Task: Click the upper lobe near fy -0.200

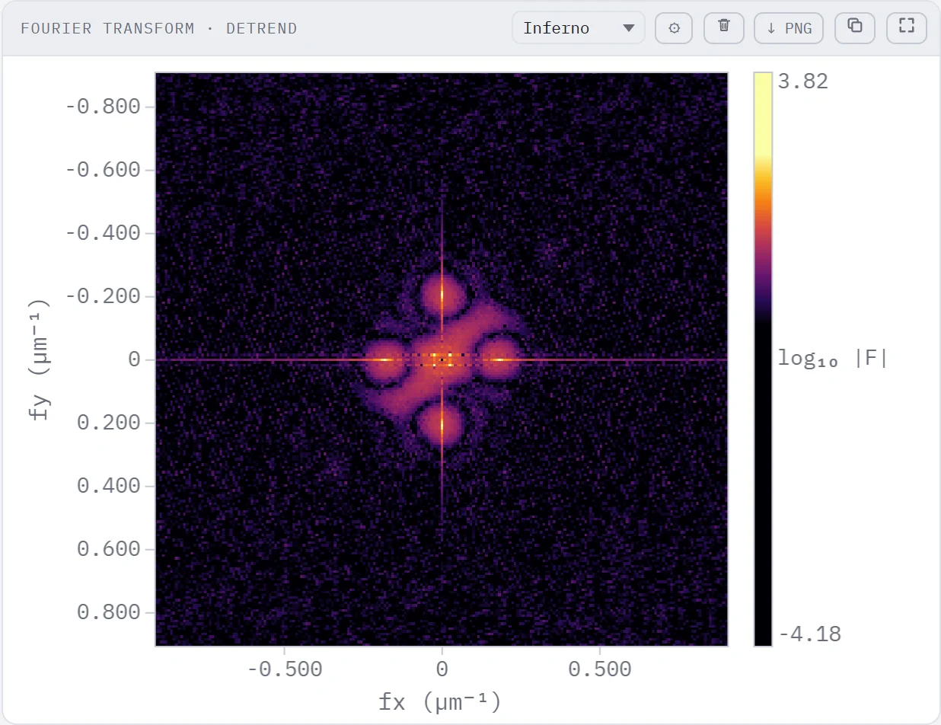Action: (x=442, y=295)
